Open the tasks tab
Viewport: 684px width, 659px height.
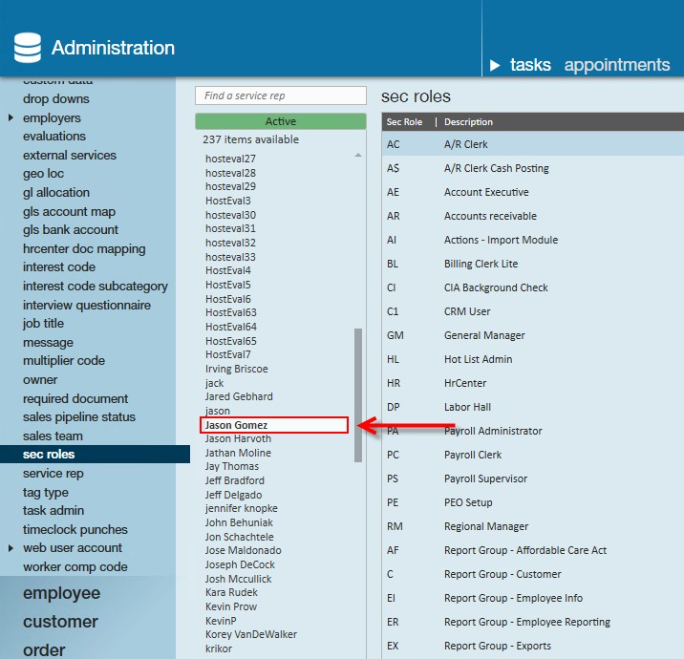click(x=530, y=65)
